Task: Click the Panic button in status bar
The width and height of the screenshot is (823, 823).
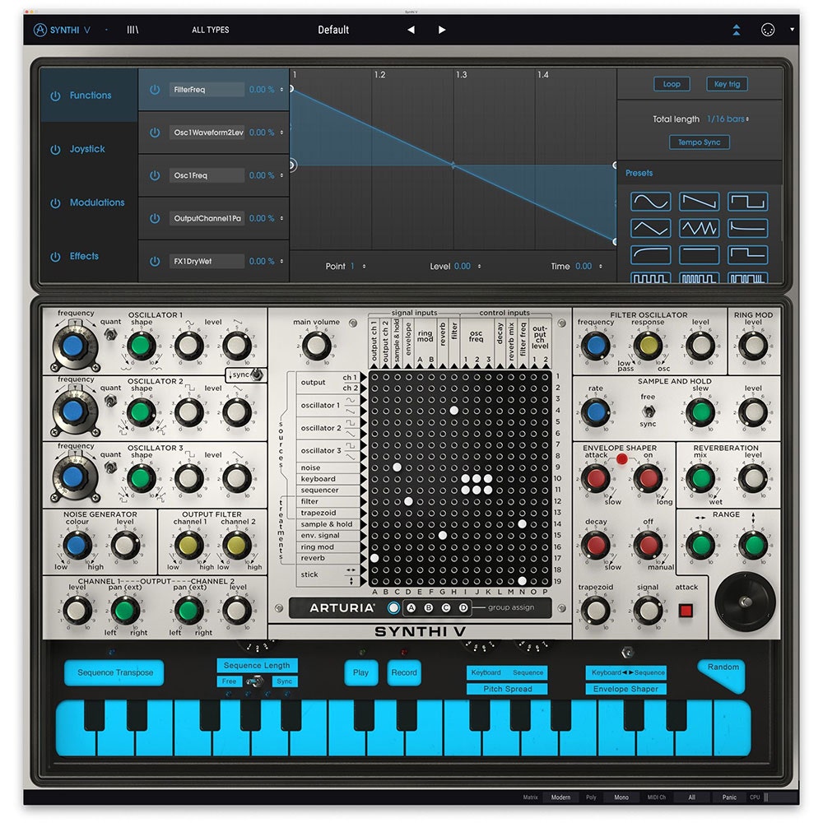Action: tap(729, 797)
